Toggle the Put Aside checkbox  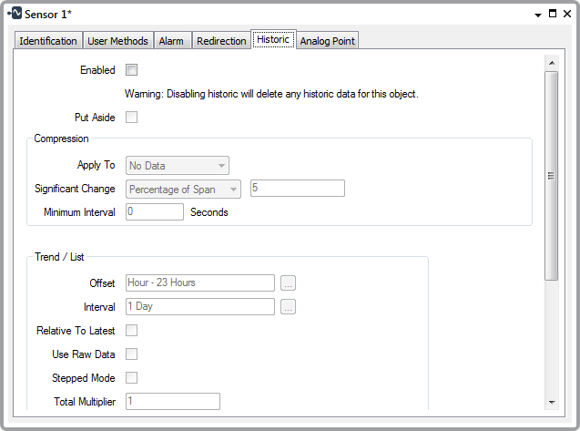[x=131, y=117]
